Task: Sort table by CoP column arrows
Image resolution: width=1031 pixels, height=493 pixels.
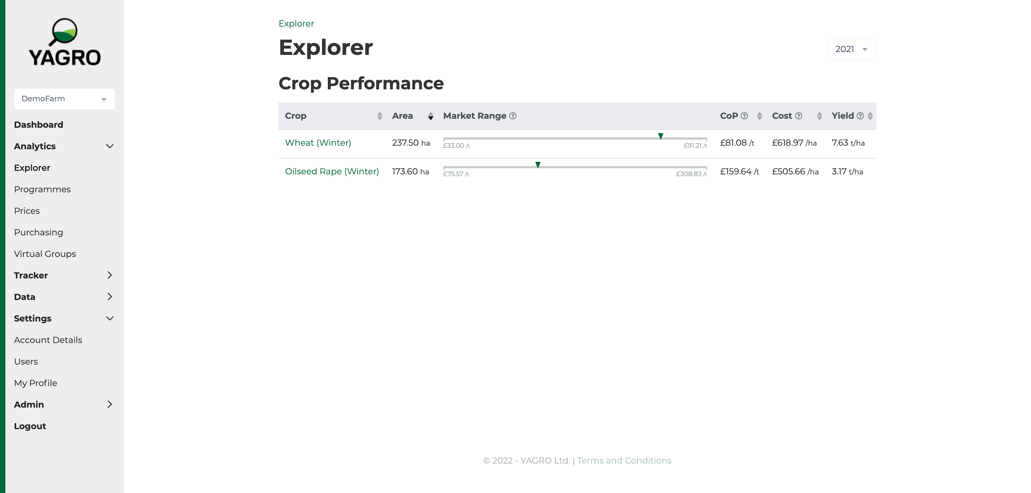Action: point(759,116)
